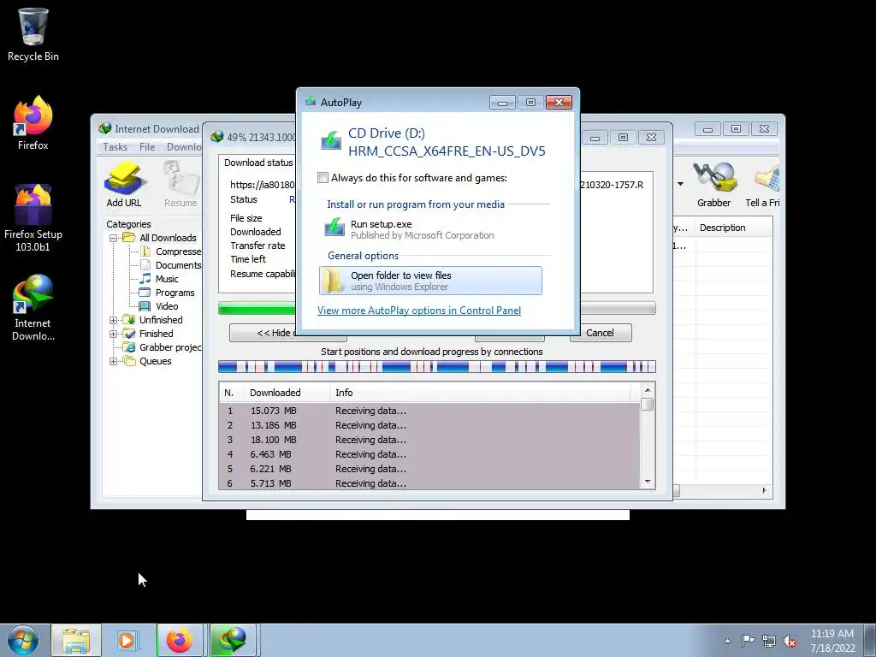Viewport: 876px width, 657px height.
Task: Click the Add URL toolbar icon in IDM
Action: [x=123, y=185]
